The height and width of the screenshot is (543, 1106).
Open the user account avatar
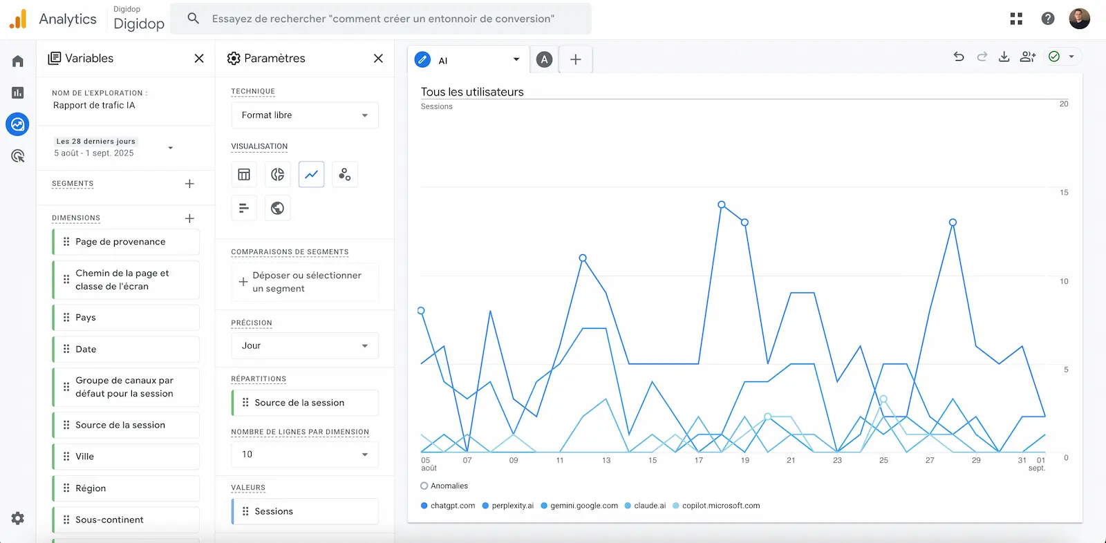[x=1080, y=19]
